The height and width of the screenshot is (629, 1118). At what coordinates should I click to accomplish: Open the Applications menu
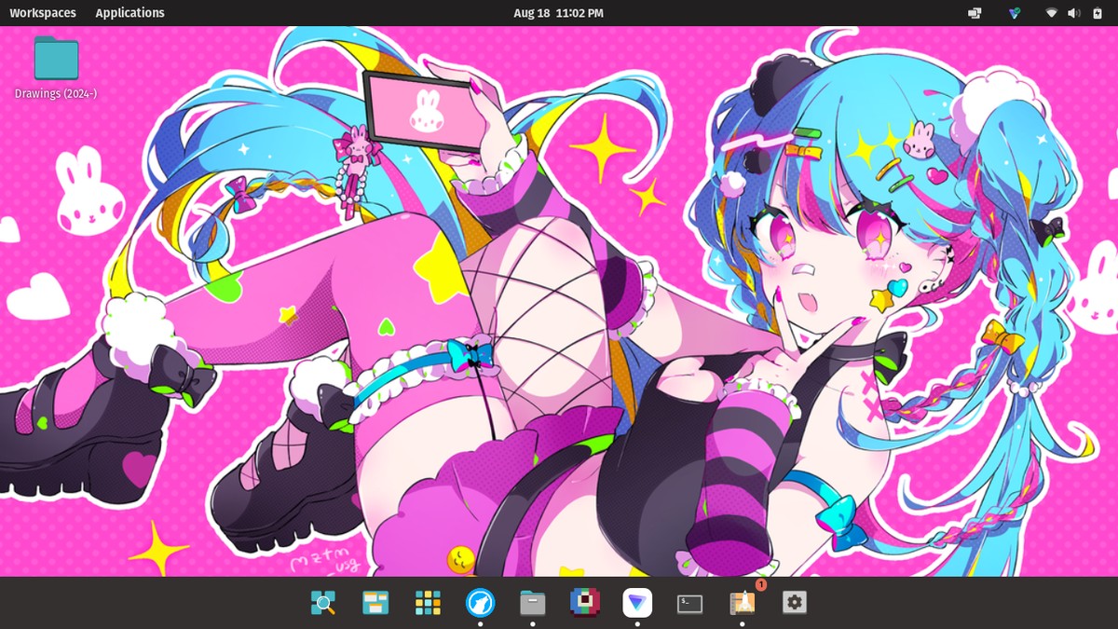tap(130, 12)
